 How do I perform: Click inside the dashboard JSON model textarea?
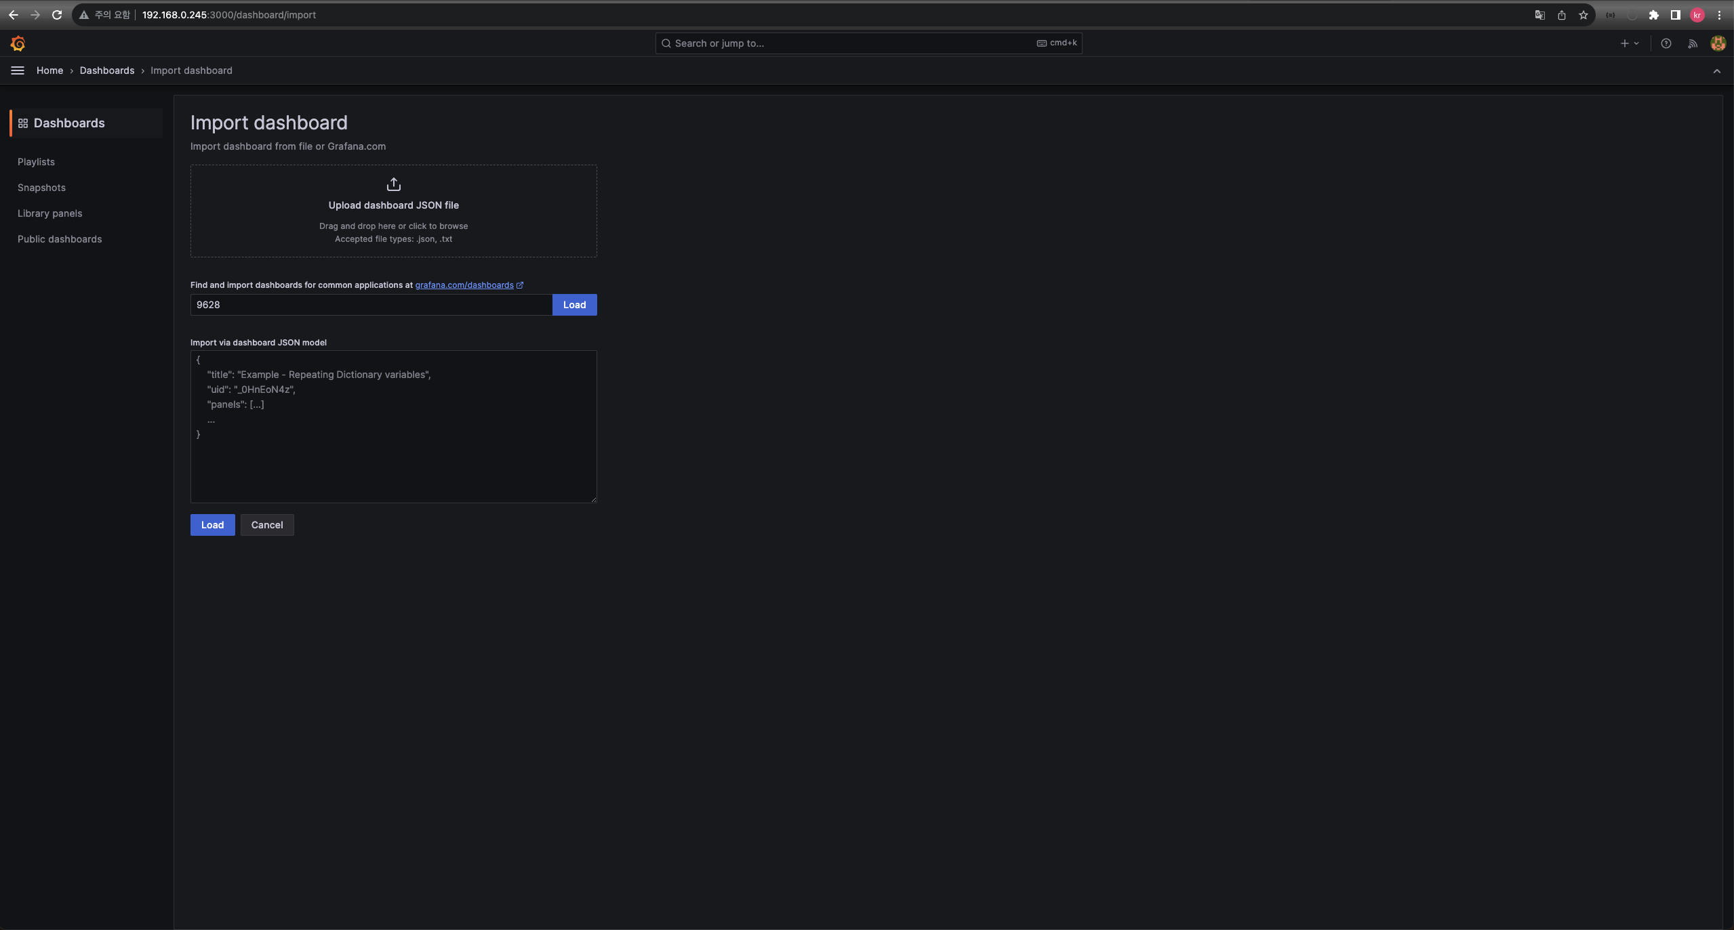pyautogui.click(x=393, y=427)
